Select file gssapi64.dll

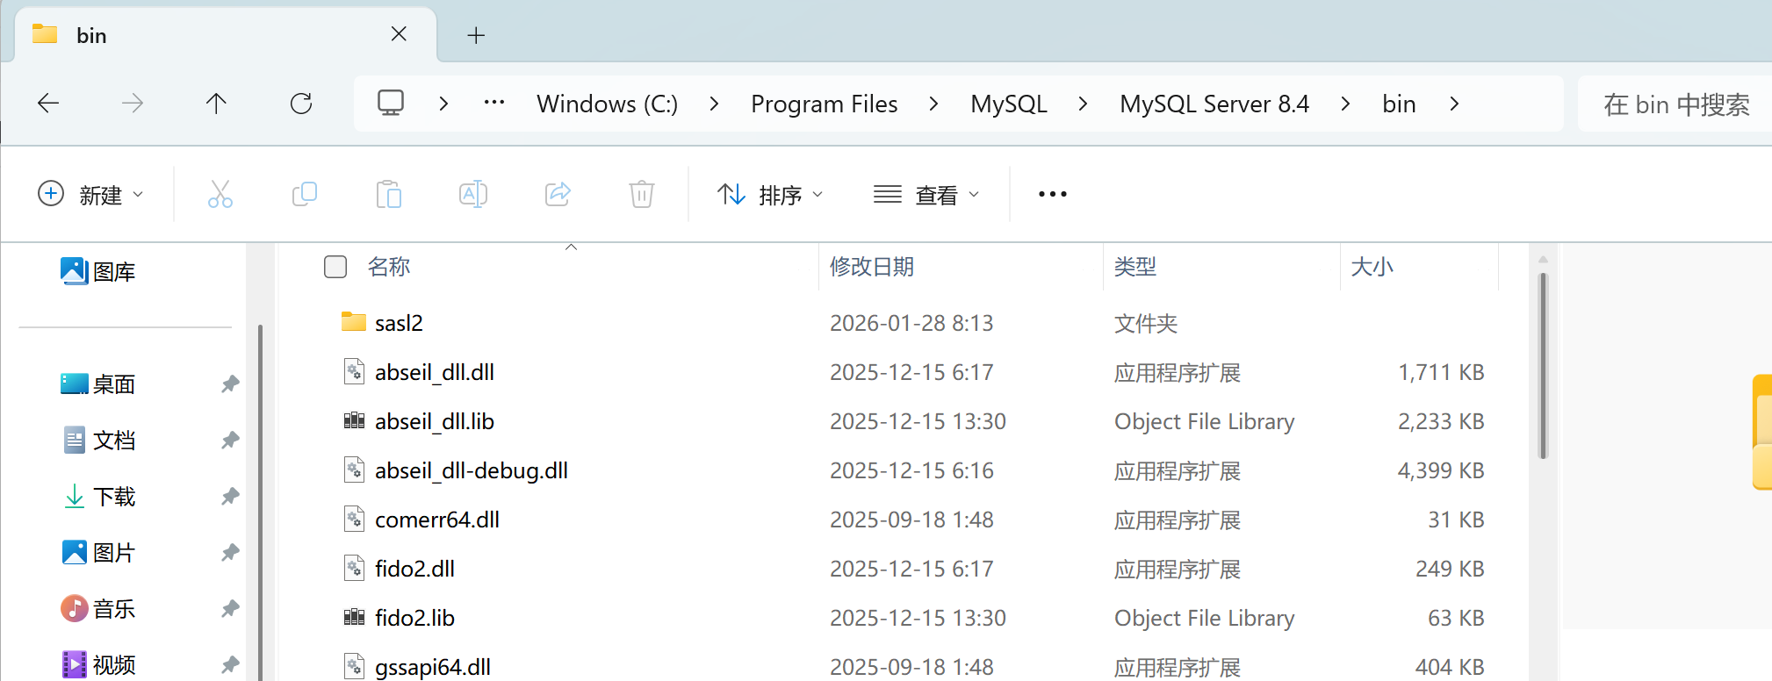433,667
